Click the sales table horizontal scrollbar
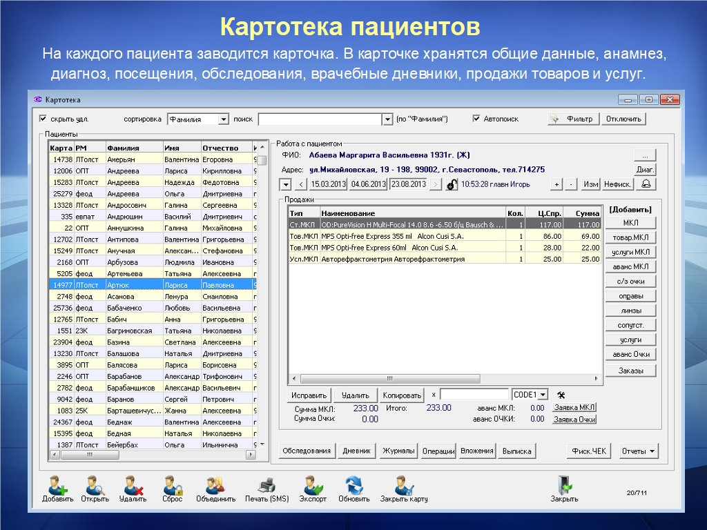Viewport: 707px width, 530px height. point(442,379)
